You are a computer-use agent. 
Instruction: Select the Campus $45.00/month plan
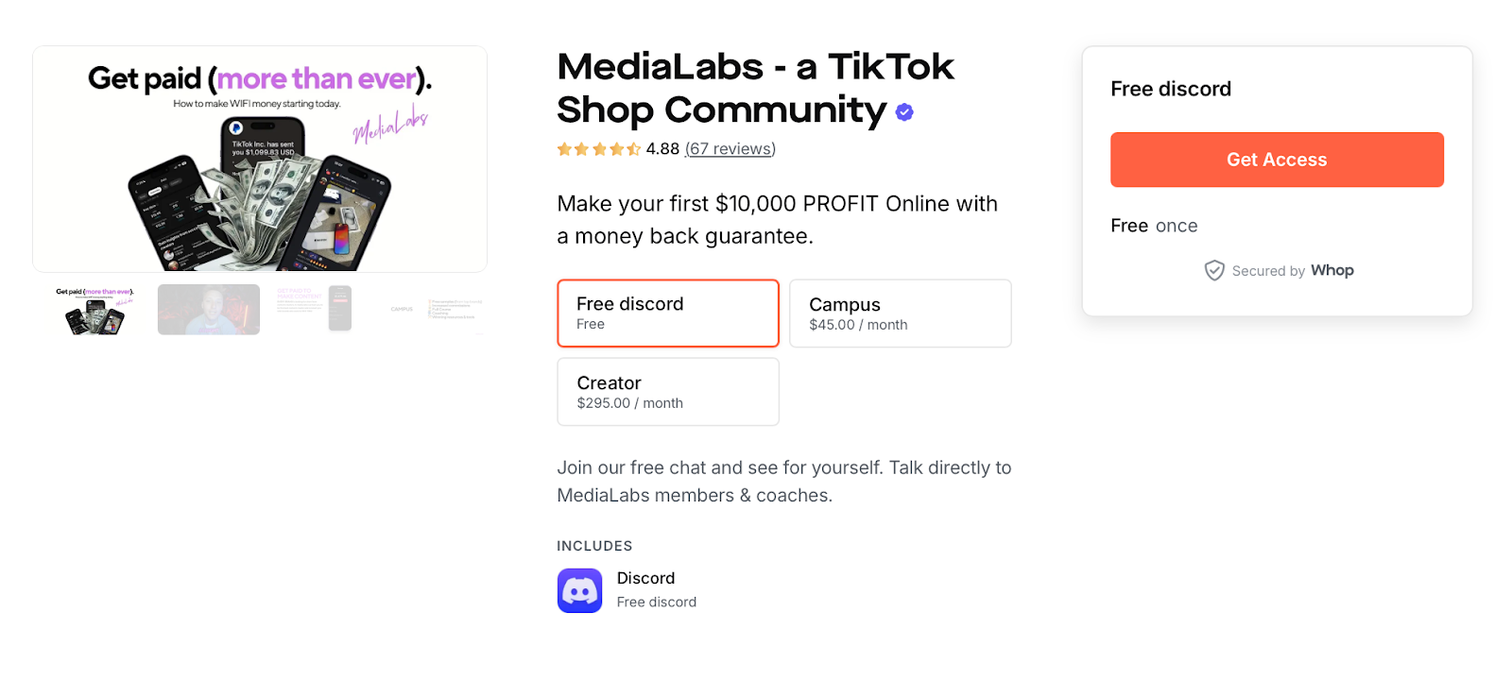[x=899, y=313]
